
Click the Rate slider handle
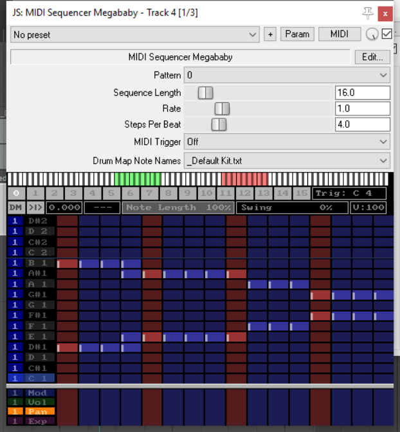pyautogui.click(x=222, y=109)
